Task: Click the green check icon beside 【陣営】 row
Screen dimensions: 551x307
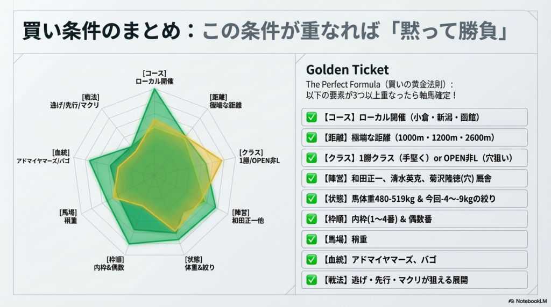Action: (312, 178)
